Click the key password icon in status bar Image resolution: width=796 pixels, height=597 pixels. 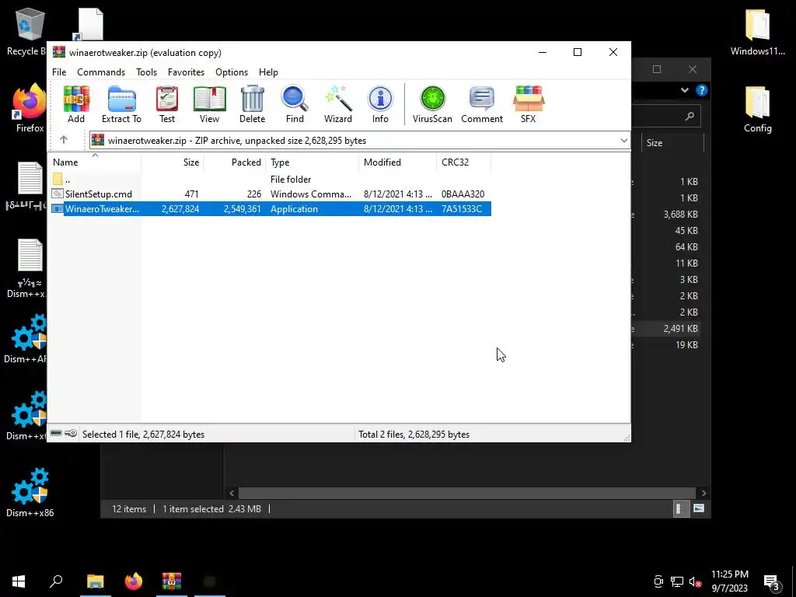[x=71, y=434]
